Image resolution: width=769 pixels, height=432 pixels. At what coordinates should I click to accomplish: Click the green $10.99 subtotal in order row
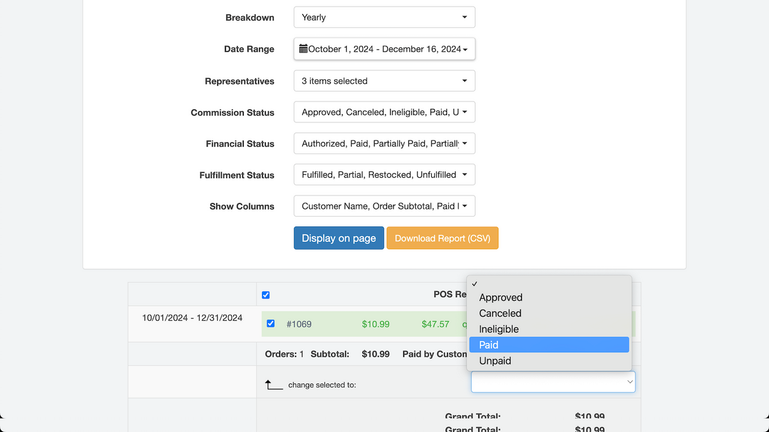375,324
